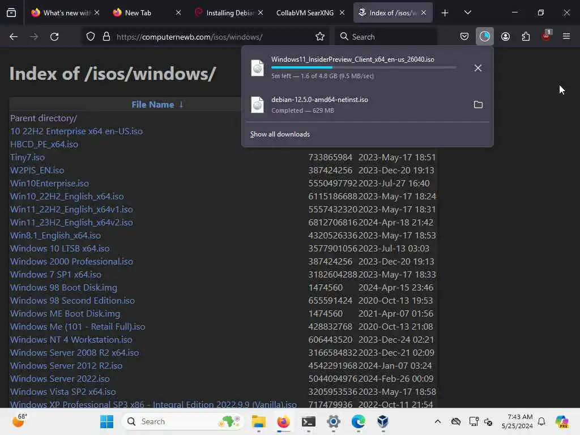Open the notifications bell

tap(541, 421)
